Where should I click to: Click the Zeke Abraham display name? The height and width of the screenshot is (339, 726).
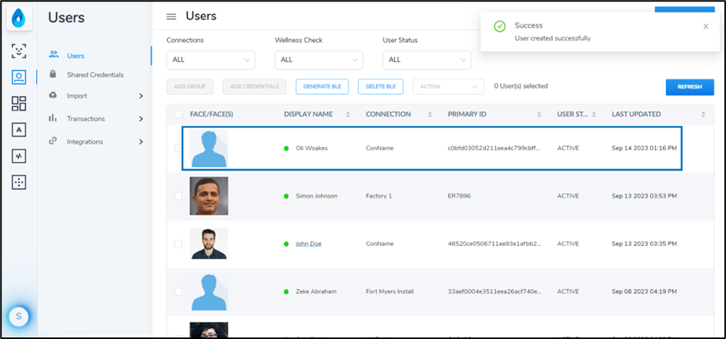[x=316, y=292]
